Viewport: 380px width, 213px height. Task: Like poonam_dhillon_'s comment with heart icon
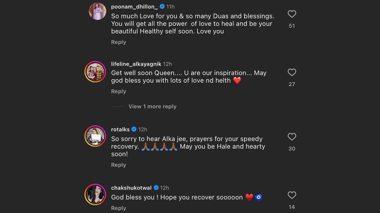[x=292, y=14]
